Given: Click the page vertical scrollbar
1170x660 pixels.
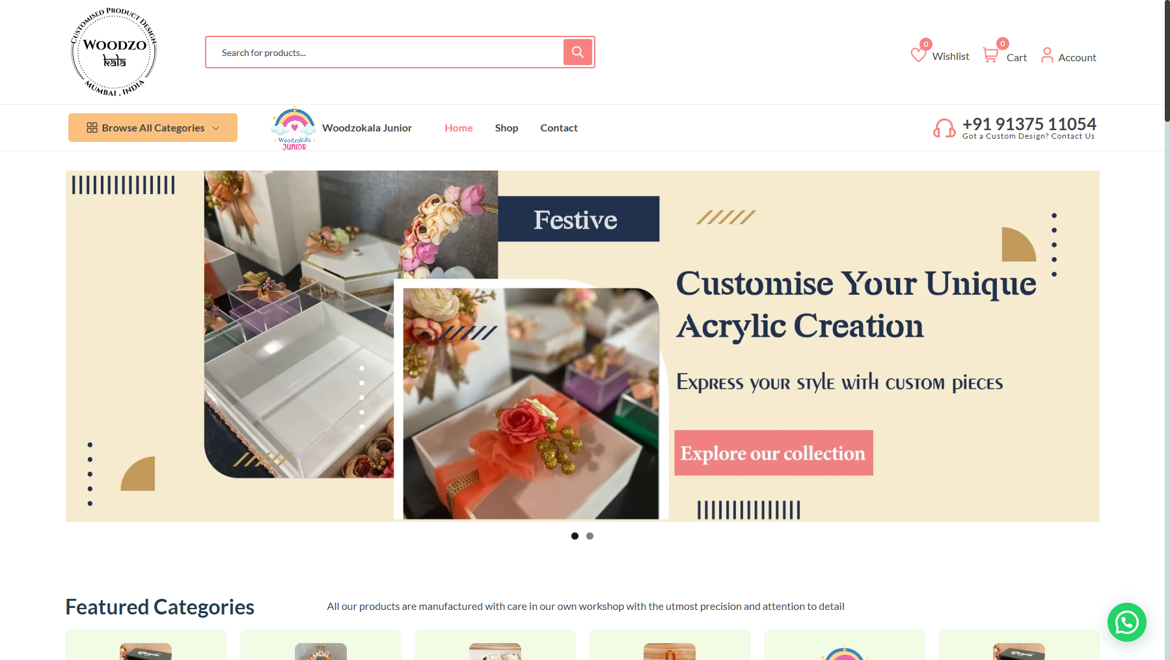Looking at the screenshot, I should 1167,330.
